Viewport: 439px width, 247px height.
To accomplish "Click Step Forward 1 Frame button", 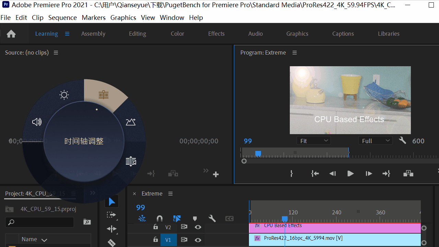I will pos(369,174).
